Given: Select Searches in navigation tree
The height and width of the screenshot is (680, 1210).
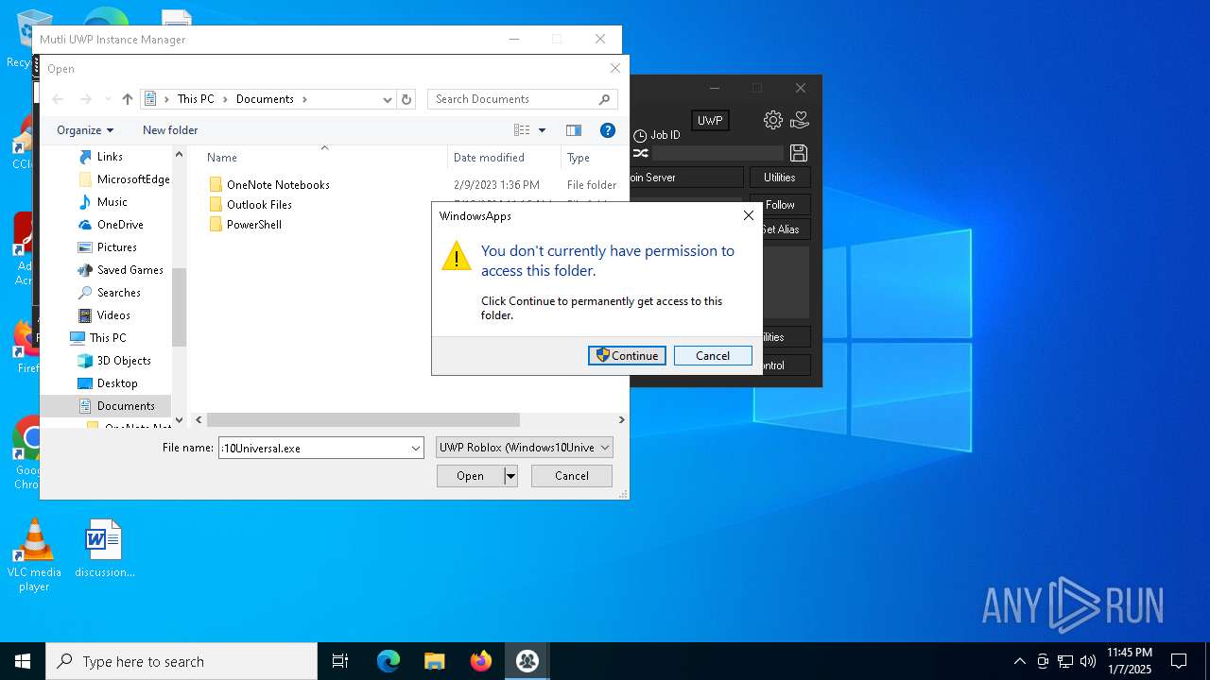Looking at the screenshot, I should (x=118, y=293).
